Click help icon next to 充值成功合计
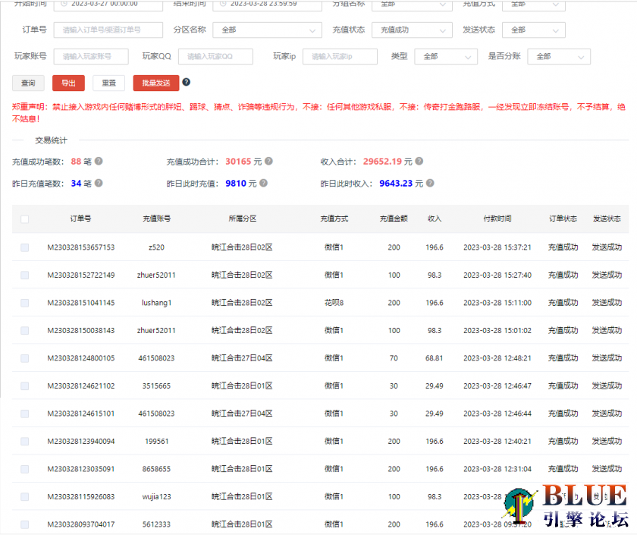This screenshot has width=637, height=535. 268,162
